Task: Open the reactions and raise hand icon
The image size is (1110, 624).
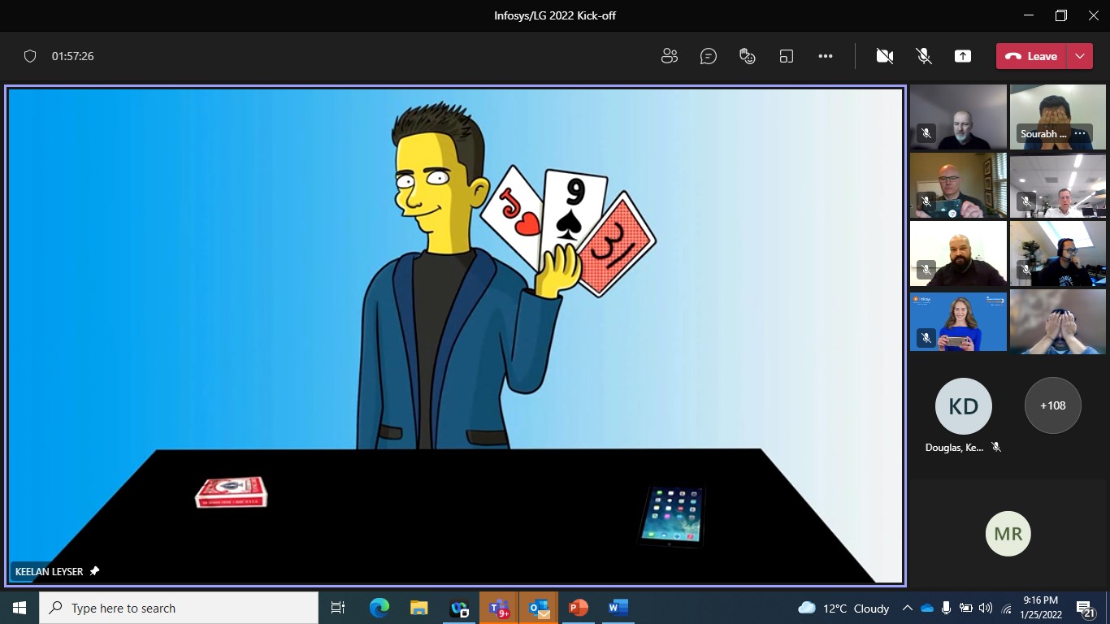Action: coord(748,56)
